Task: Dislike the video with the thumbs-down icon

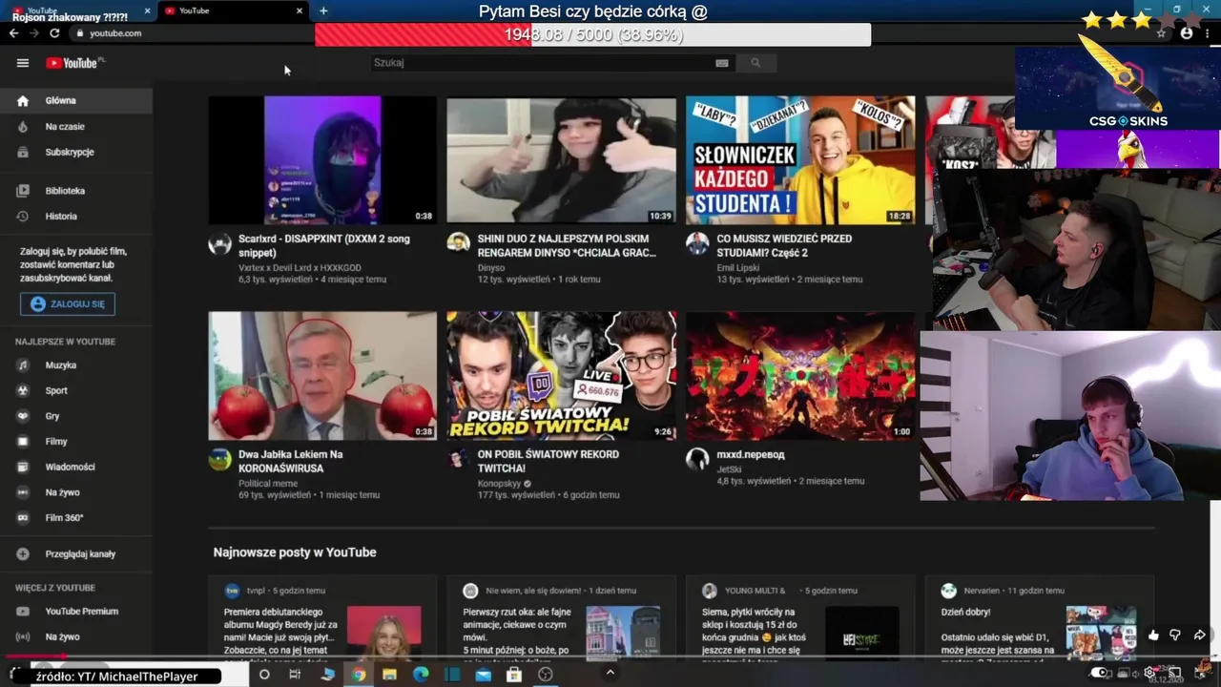Action: 1175,635
